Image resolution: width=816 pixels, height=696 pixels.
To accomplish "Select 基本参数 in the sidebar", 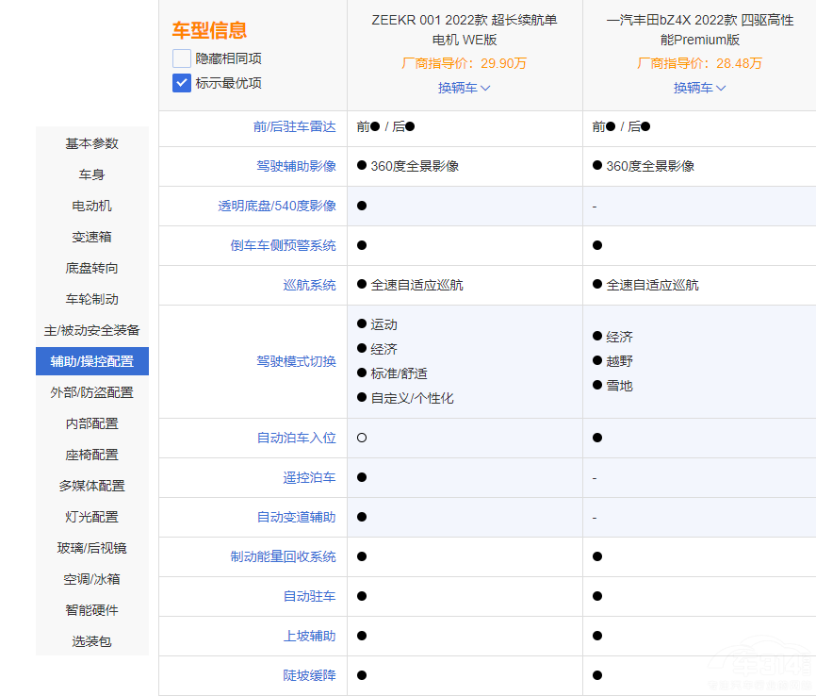I will click(x=92, y=143).
